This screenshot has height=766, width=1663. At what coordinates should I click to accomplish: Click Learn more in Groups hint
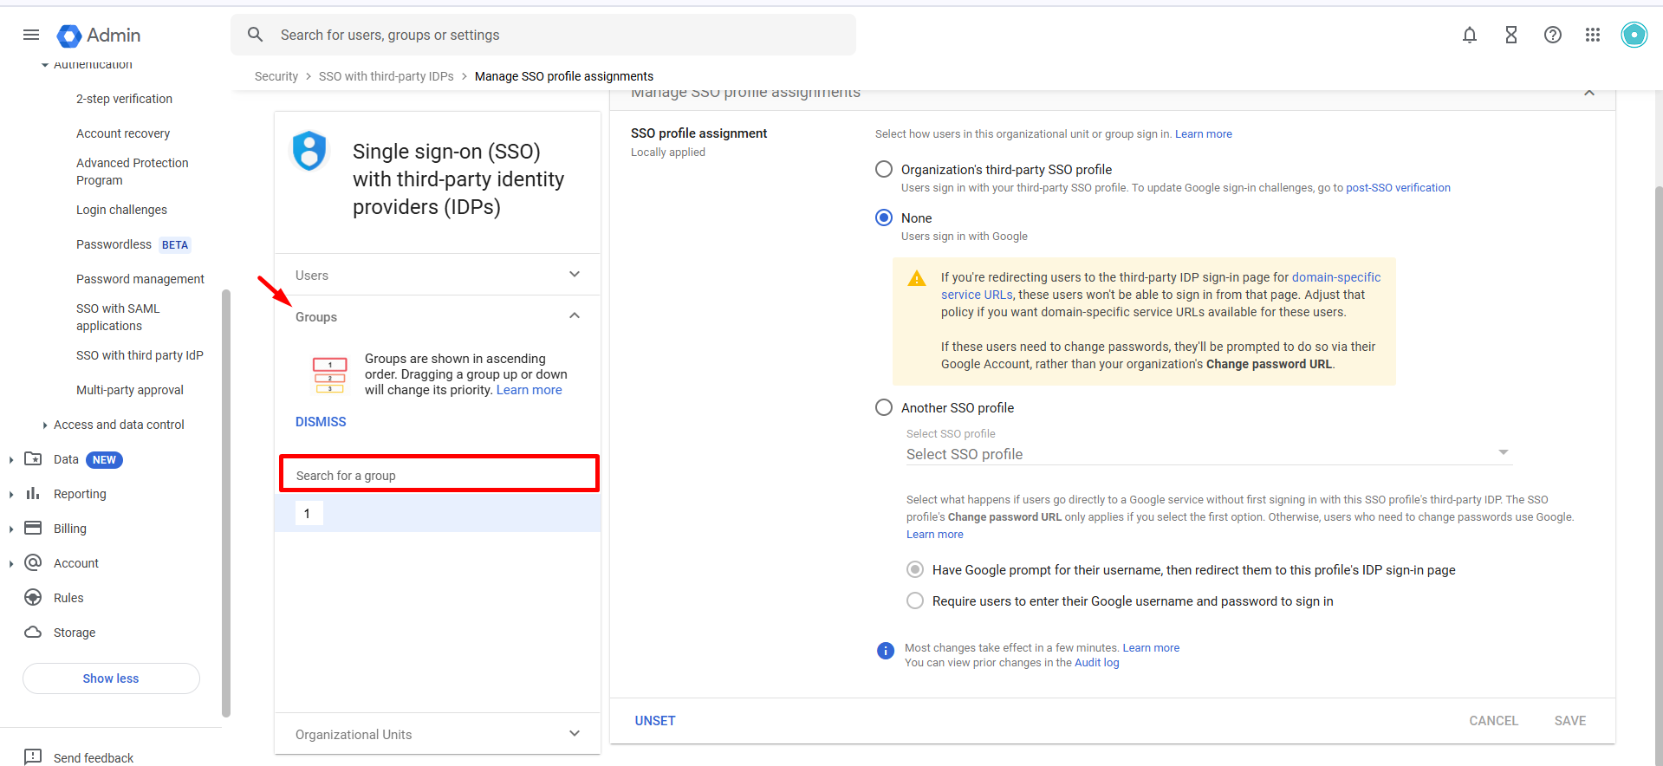tap(529, 390)
